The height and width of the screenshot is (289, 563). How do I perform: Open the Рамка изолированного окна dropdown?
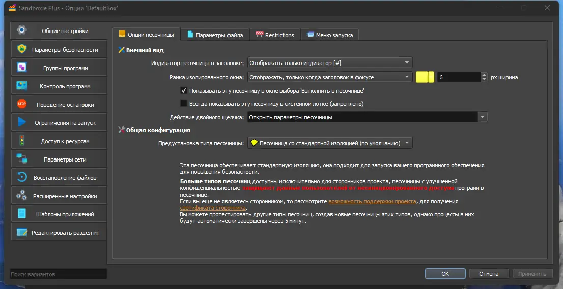(330, 77)
